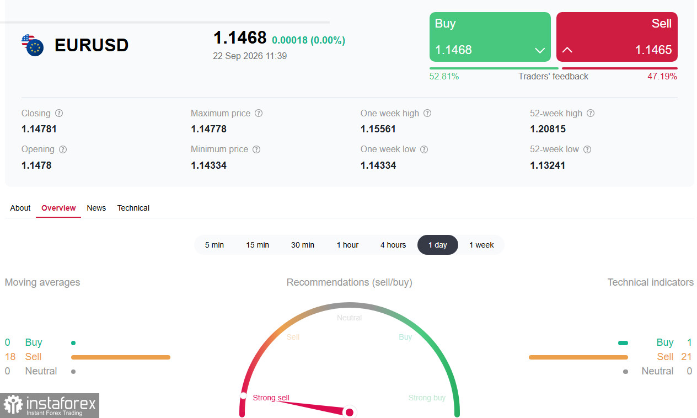This screenshot has height=418, width=697.
Task: Open help icon next to One week low
Action: click(x=424, y=149)
